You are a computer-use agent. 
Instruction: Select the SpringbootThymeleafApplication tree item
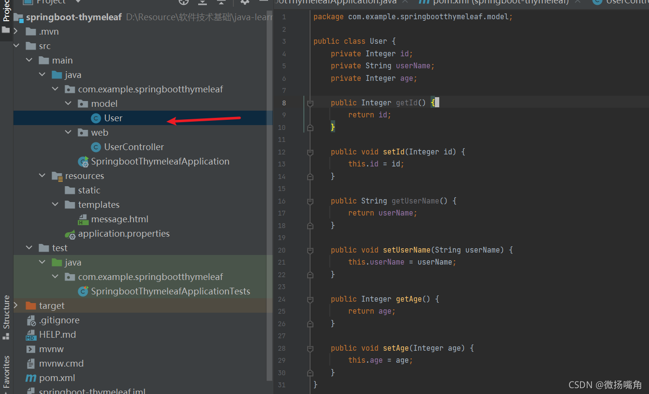(160, 162)
